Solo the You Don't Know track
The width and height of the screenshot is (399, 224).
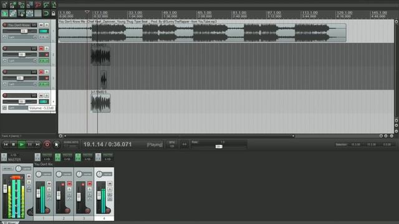[x=47, y=25]
